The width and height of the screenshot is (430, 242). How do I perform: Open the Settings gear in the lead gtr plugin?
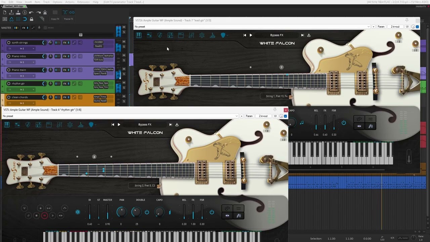pyautogui.click(x=202, y=35)
